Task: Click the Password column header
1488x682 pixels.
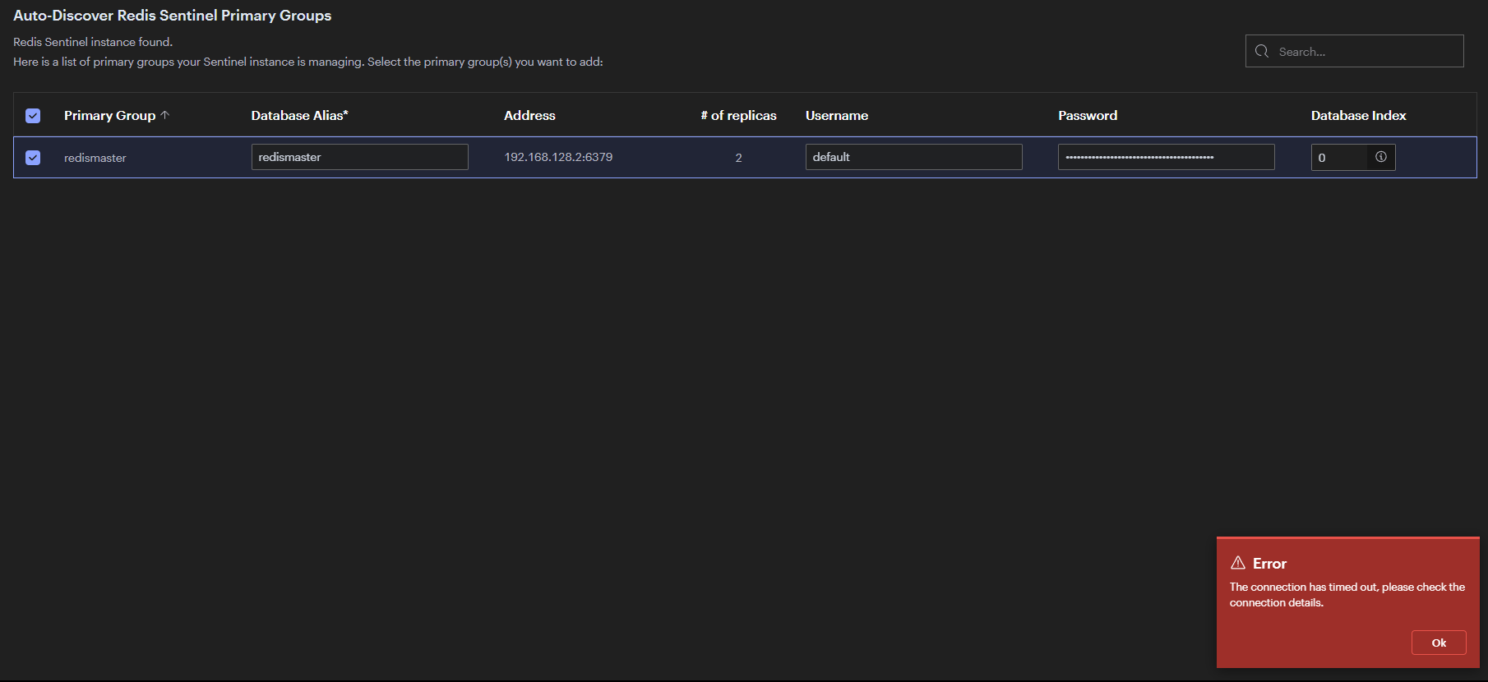Action: coord(1088,115)
